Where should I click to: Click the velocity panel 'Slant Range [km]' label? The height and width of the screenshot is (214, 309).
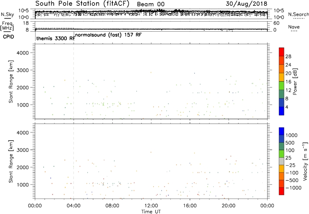click(11, 161)
